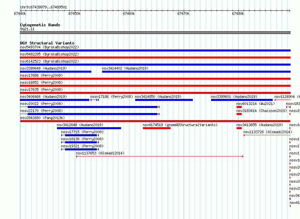Click the red bar under nsv5482295
Image resolution: width=300 pixels, height=219 pixels.
tap(155, 58)
